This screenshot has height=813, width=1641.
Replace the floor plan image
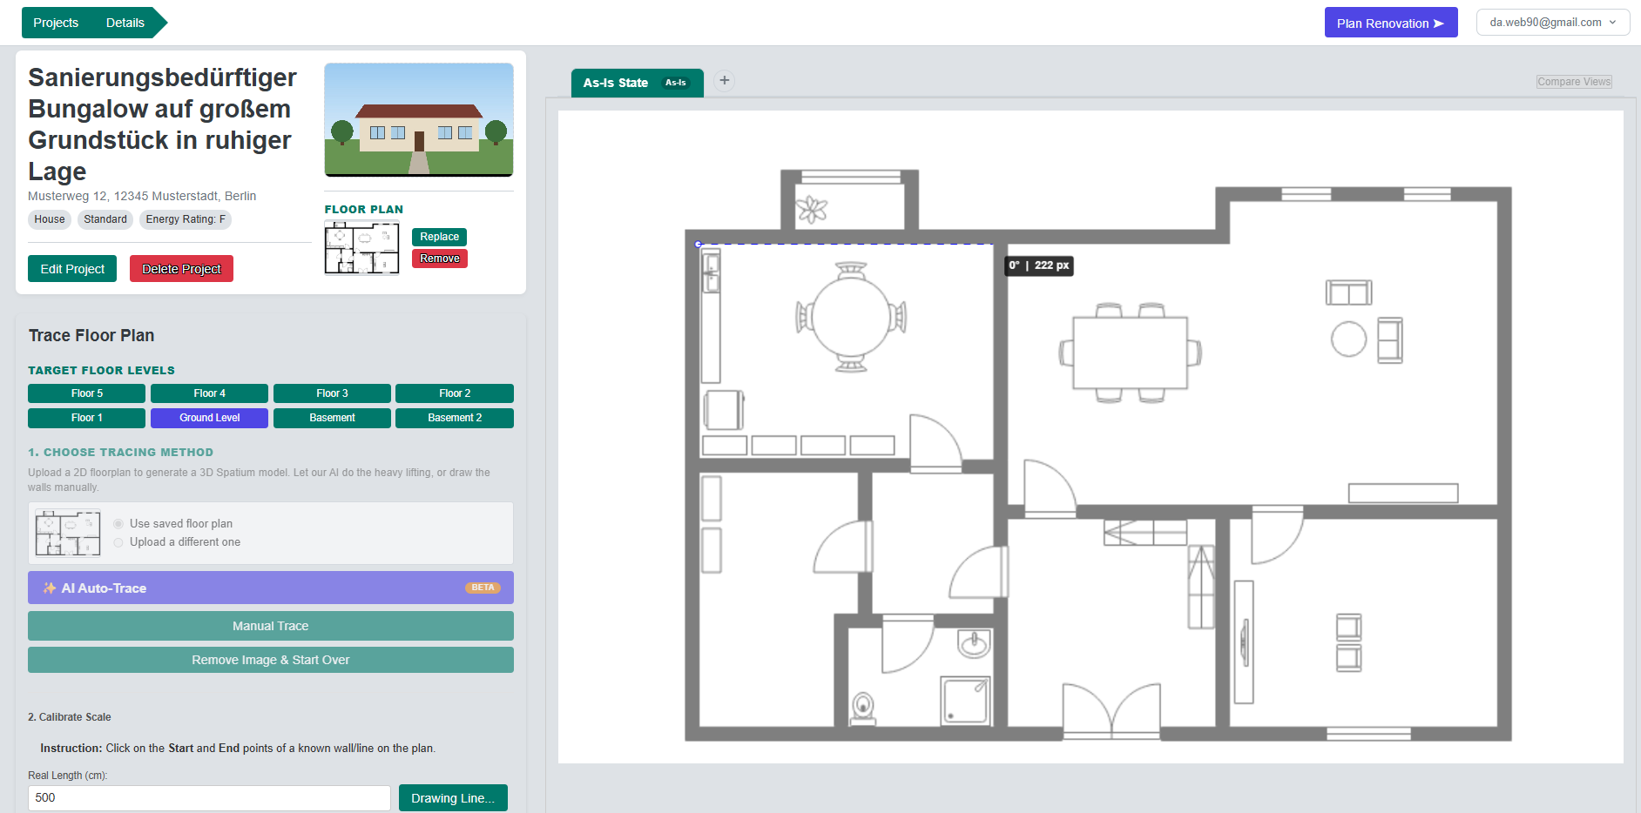click(x=439, y=237)
